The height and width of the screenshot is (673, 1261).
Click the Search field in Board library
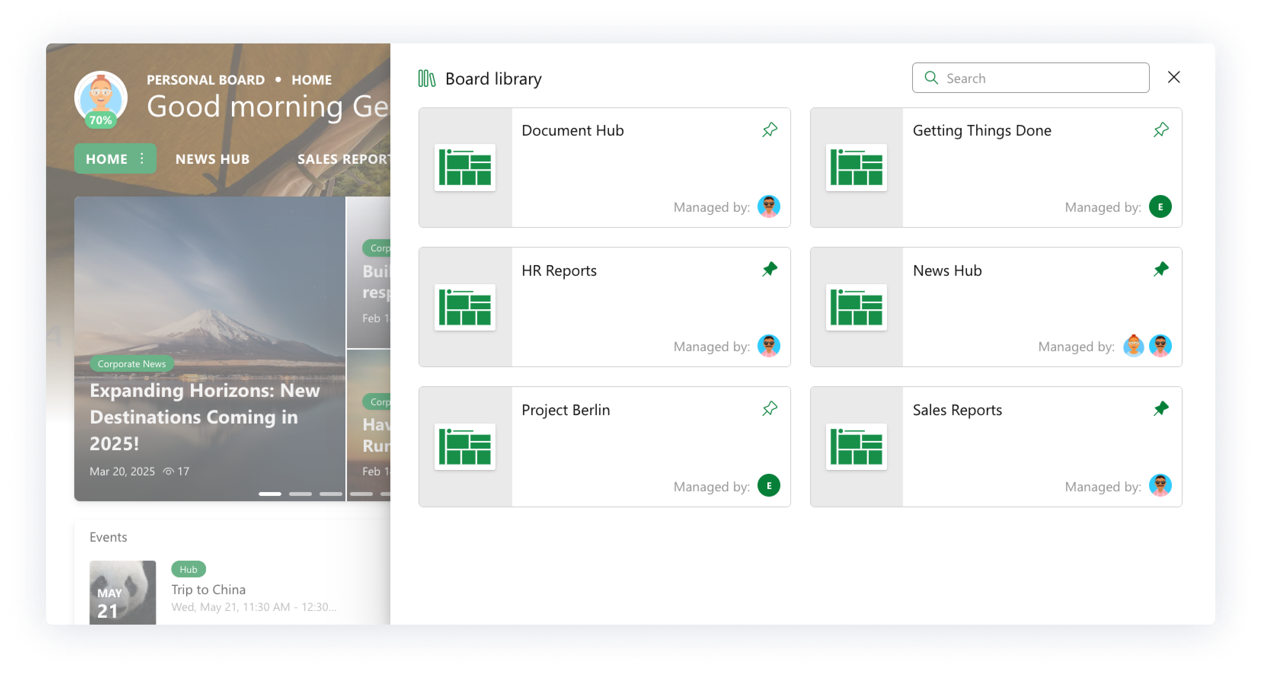coord(1031,78)
